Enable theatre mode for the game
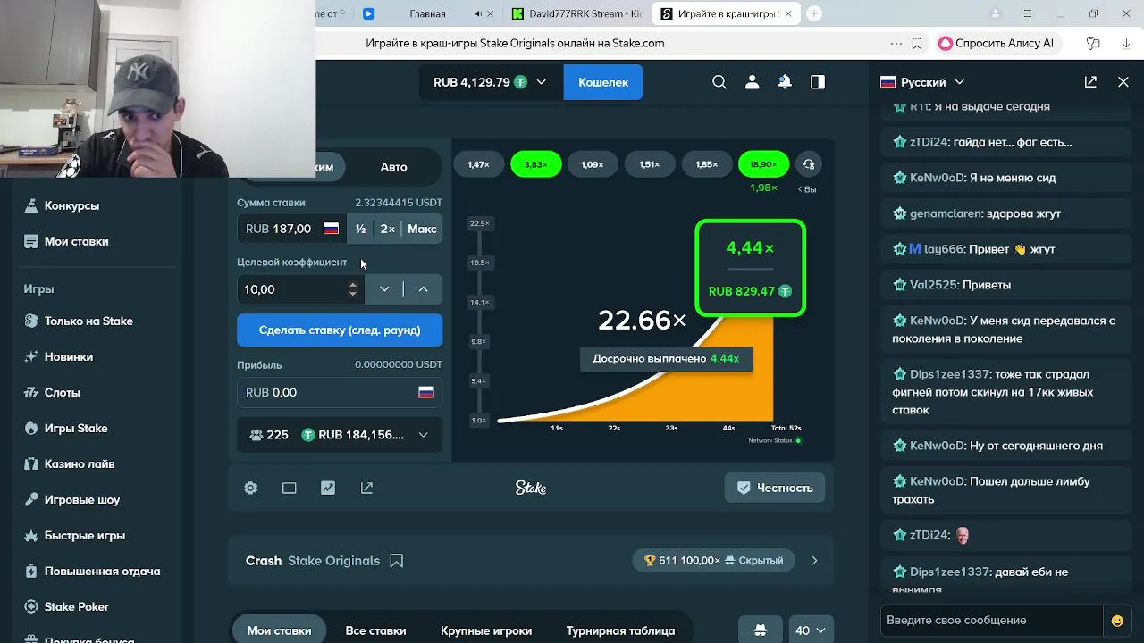This screenshot has width=1144, height=643. click(290, 488)
